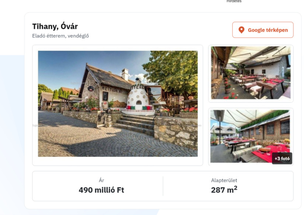The height and width of the screenshot is (215, 304).
Task: Open the lower terrace thumbnail with red tablecloth
Action: (251, 136)
